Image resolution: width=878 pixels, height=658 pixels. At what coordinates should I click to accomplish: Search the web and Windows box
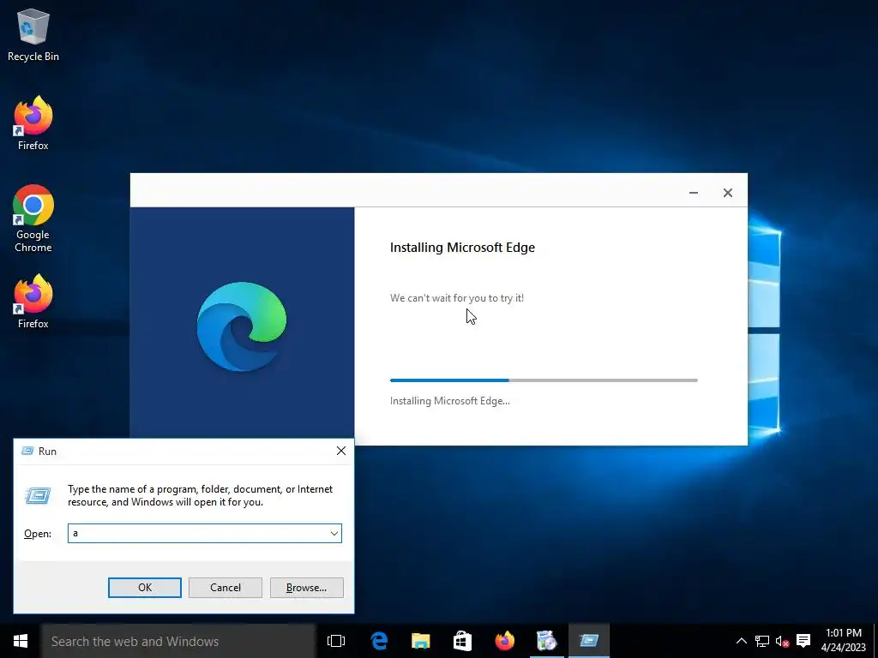pyautogui.click(x=178, y=641)
